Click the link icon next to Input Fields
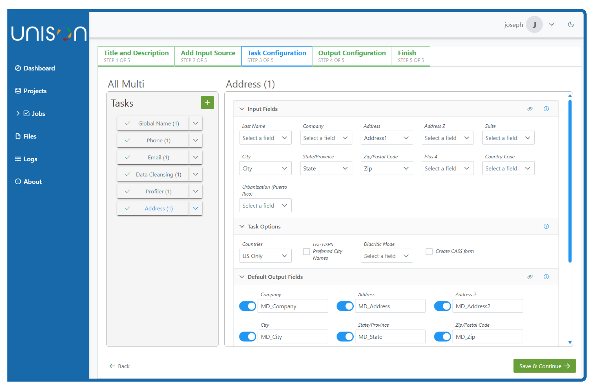Viewport: 594px width, 391px height. tap(530, 109)
